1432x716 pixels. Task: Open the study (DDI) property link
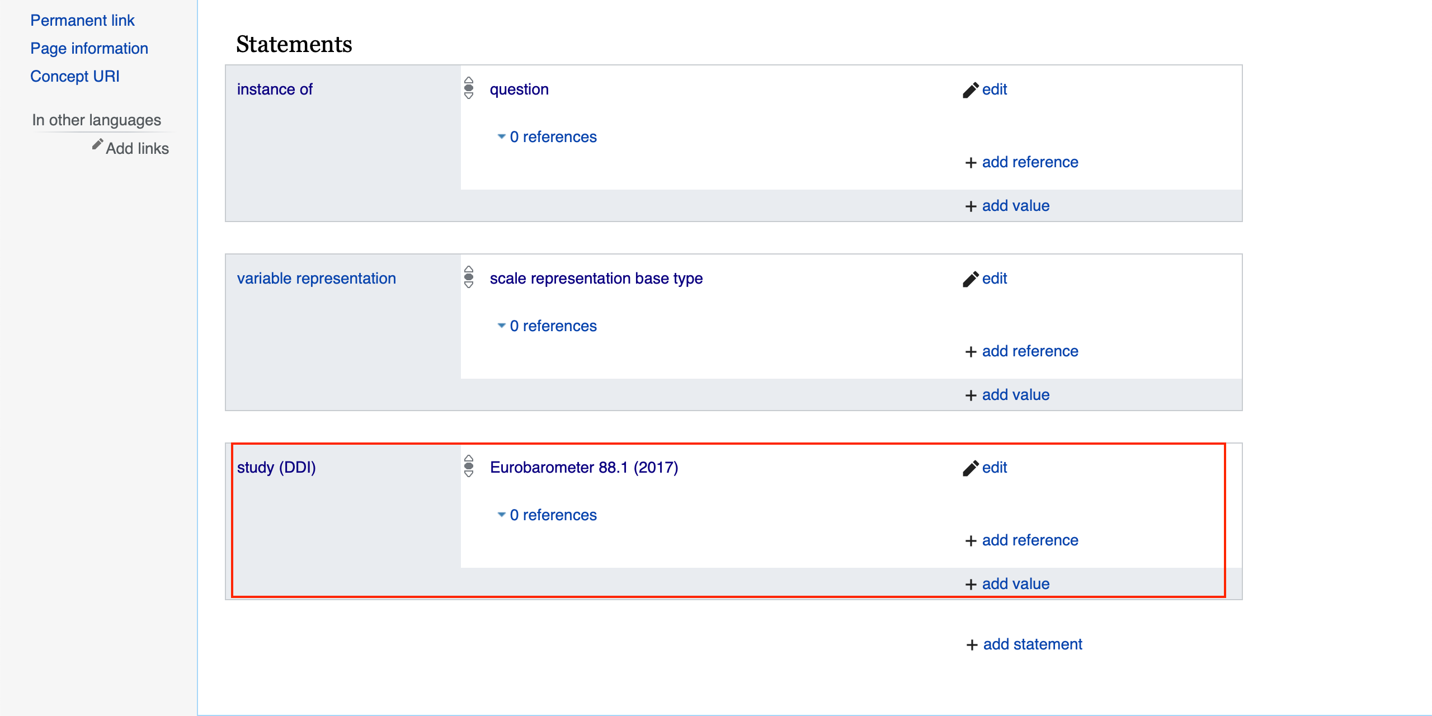coord(276,468)
